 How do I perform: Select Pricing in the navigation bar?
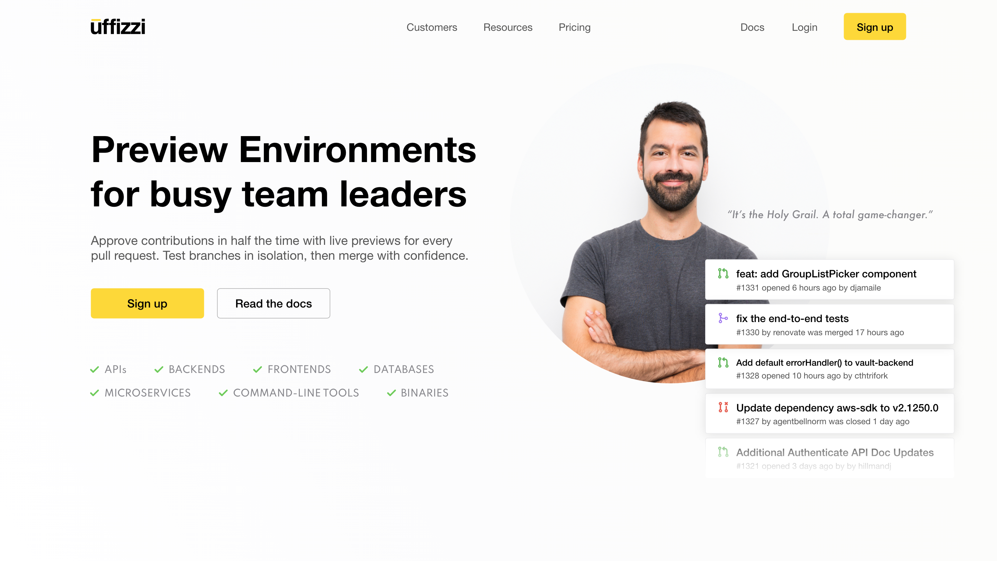574,27
